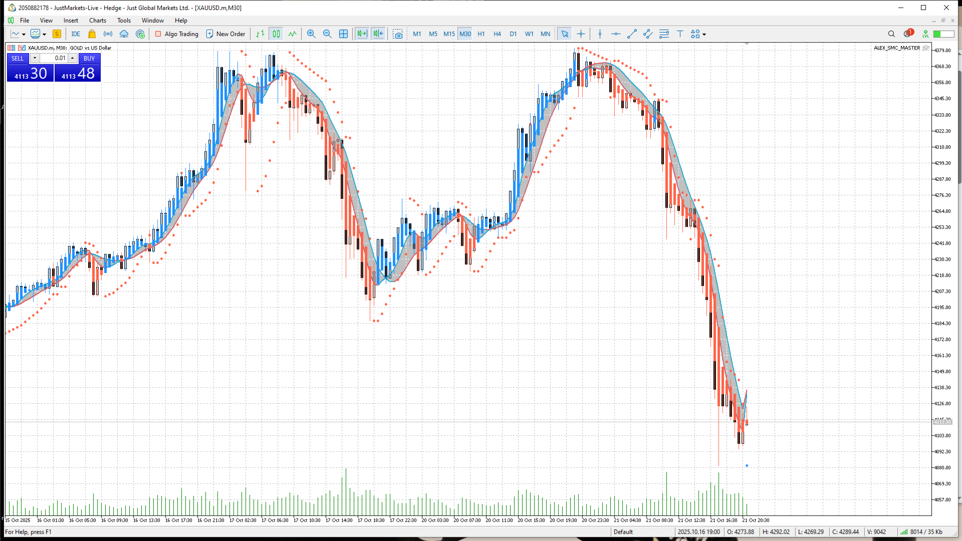Screen dimensions: 962x541
Task: Take a chart screenshot with the camera icon
Action: (x=397, y=34)
